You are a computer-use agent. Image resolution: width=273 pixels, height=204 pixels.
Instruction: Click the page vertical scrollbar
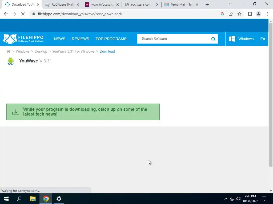coord(271,95)
